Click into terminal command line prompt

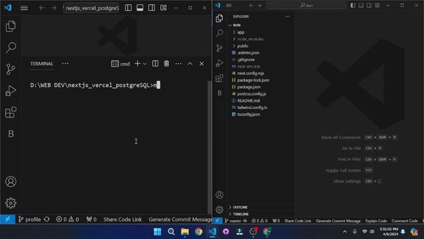pyautogui.click(x=95, y=85)
